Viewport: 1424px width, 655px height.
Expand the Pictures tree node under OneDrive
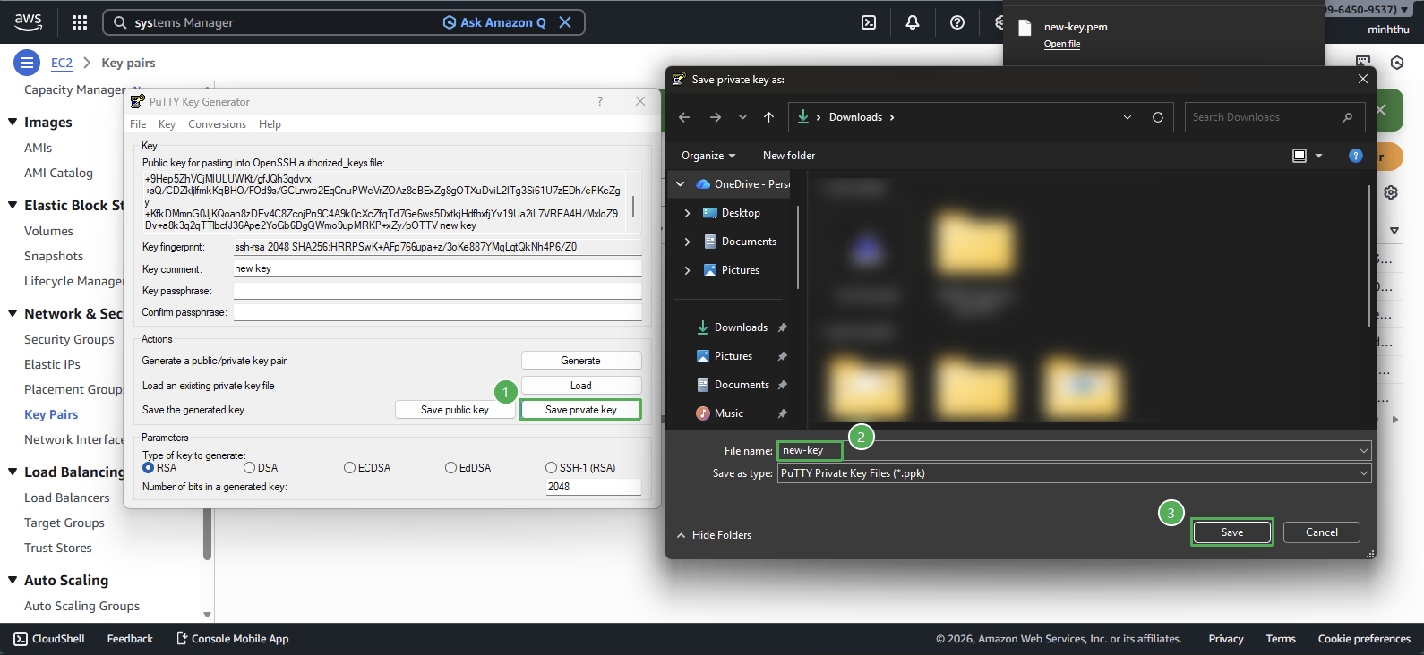point(687,270)
